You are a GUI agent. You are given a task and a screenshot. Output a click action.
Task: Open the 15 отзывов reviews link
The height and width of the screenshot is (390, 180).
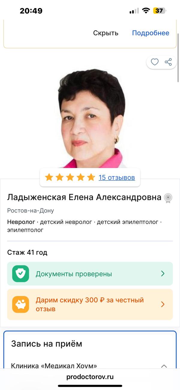click(117, 178)
